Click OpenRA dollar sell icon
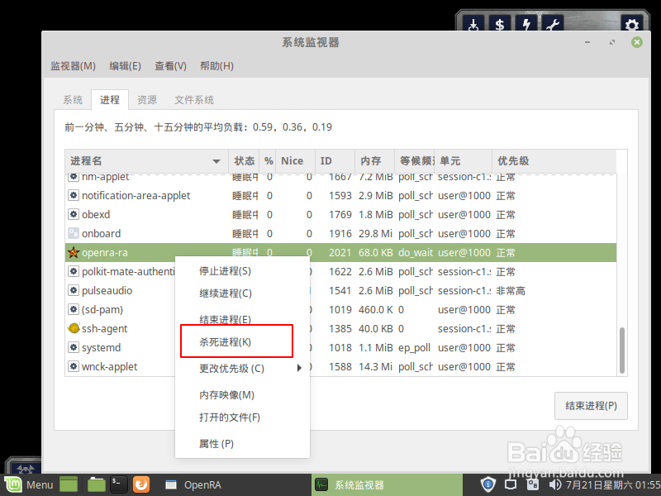Image resolution: width=661 pixels, height=496 pixels. click(500, 24)
